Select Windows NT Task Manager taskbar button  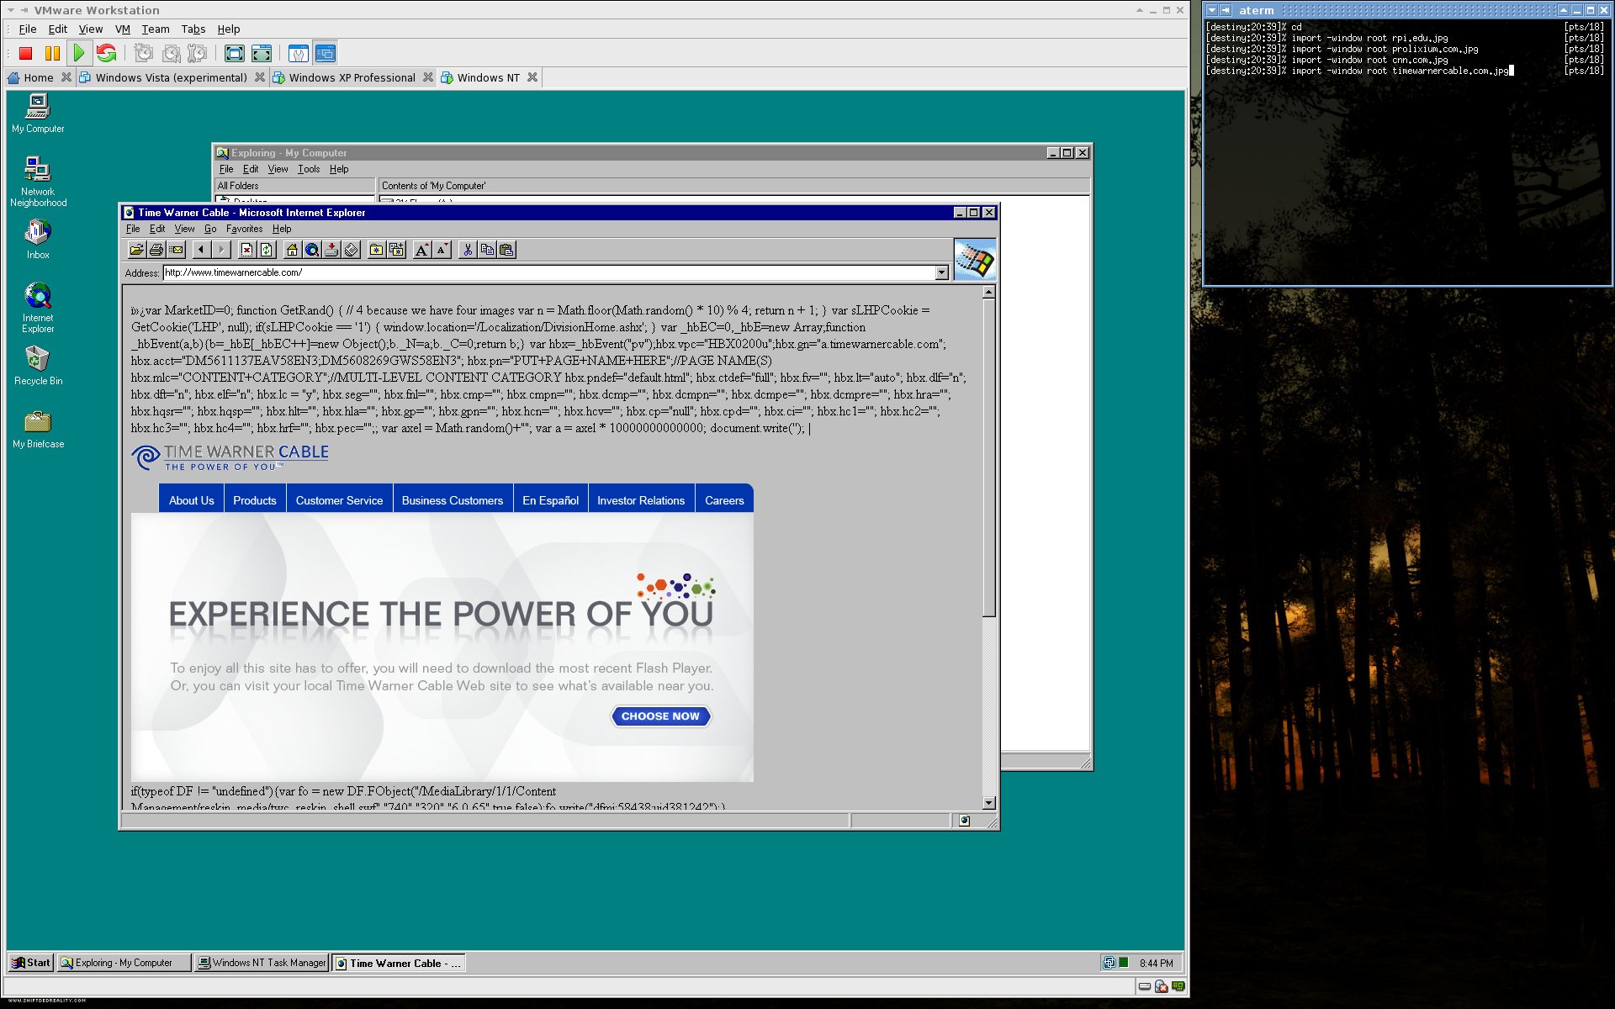click(262, 963)
